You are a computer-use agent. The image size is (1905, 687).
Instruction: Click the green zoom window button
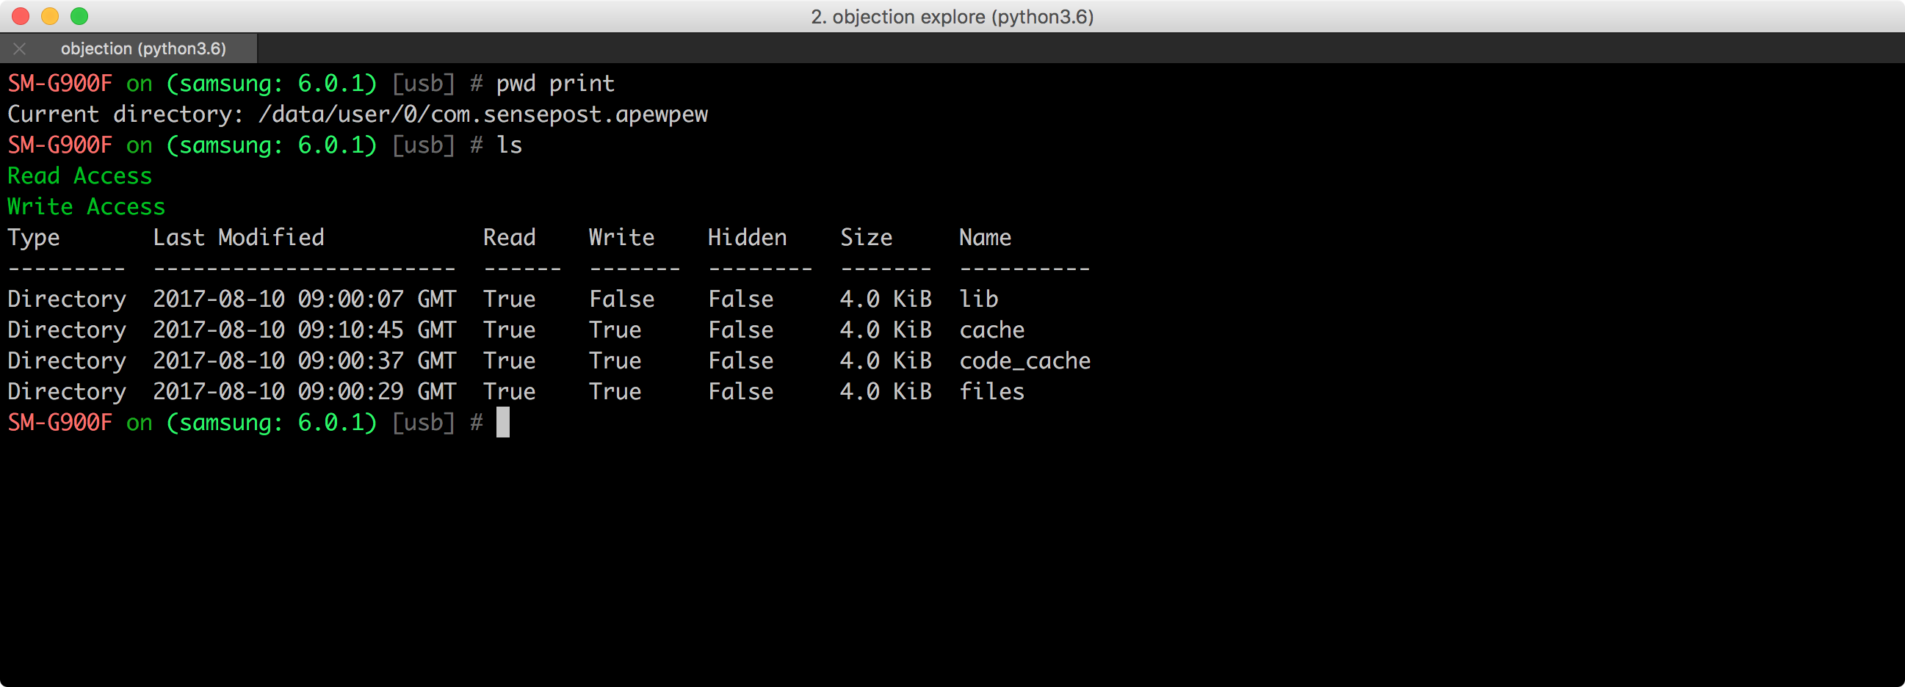[x=79, y=16]
